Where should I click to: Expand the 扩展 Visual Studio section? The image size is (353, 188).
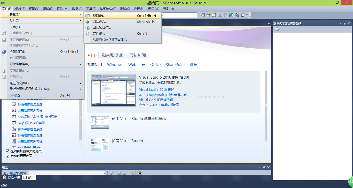tap(127, 141)
